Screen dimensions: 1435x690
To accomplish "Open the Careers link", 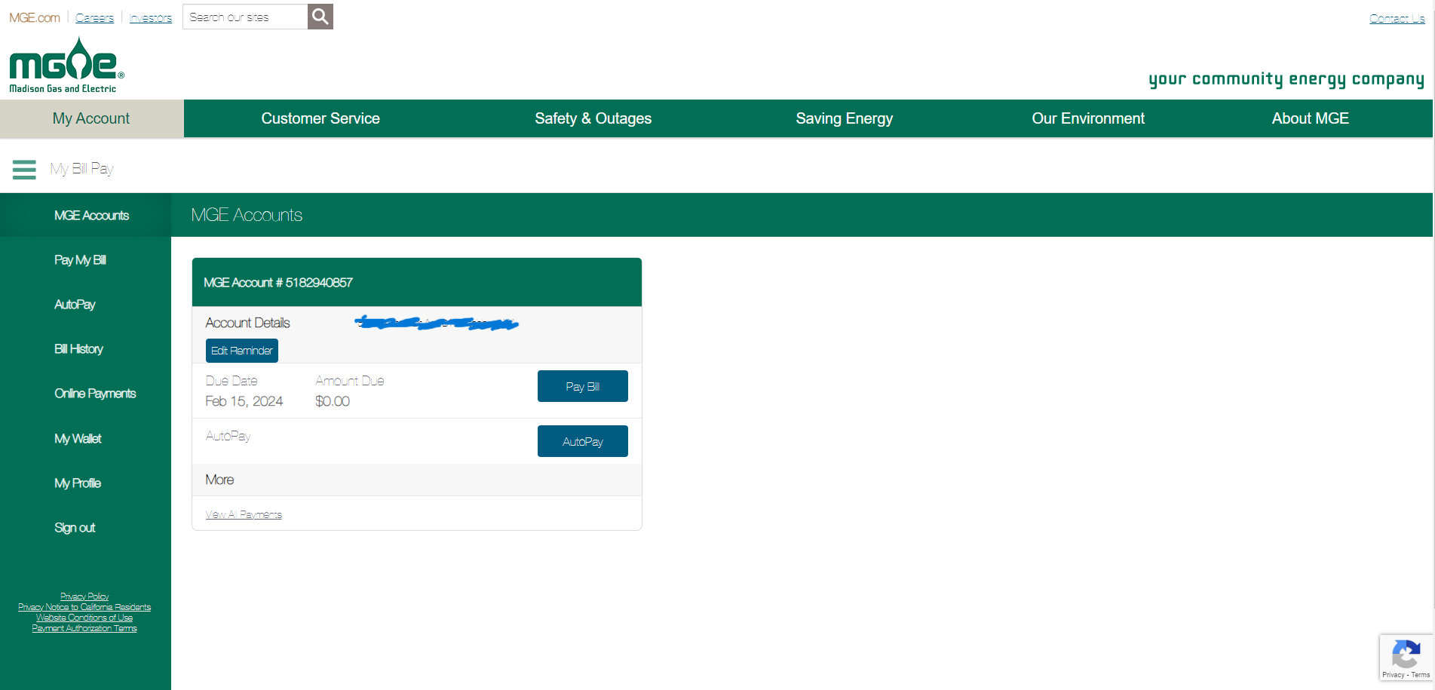I will coord(94,17).
